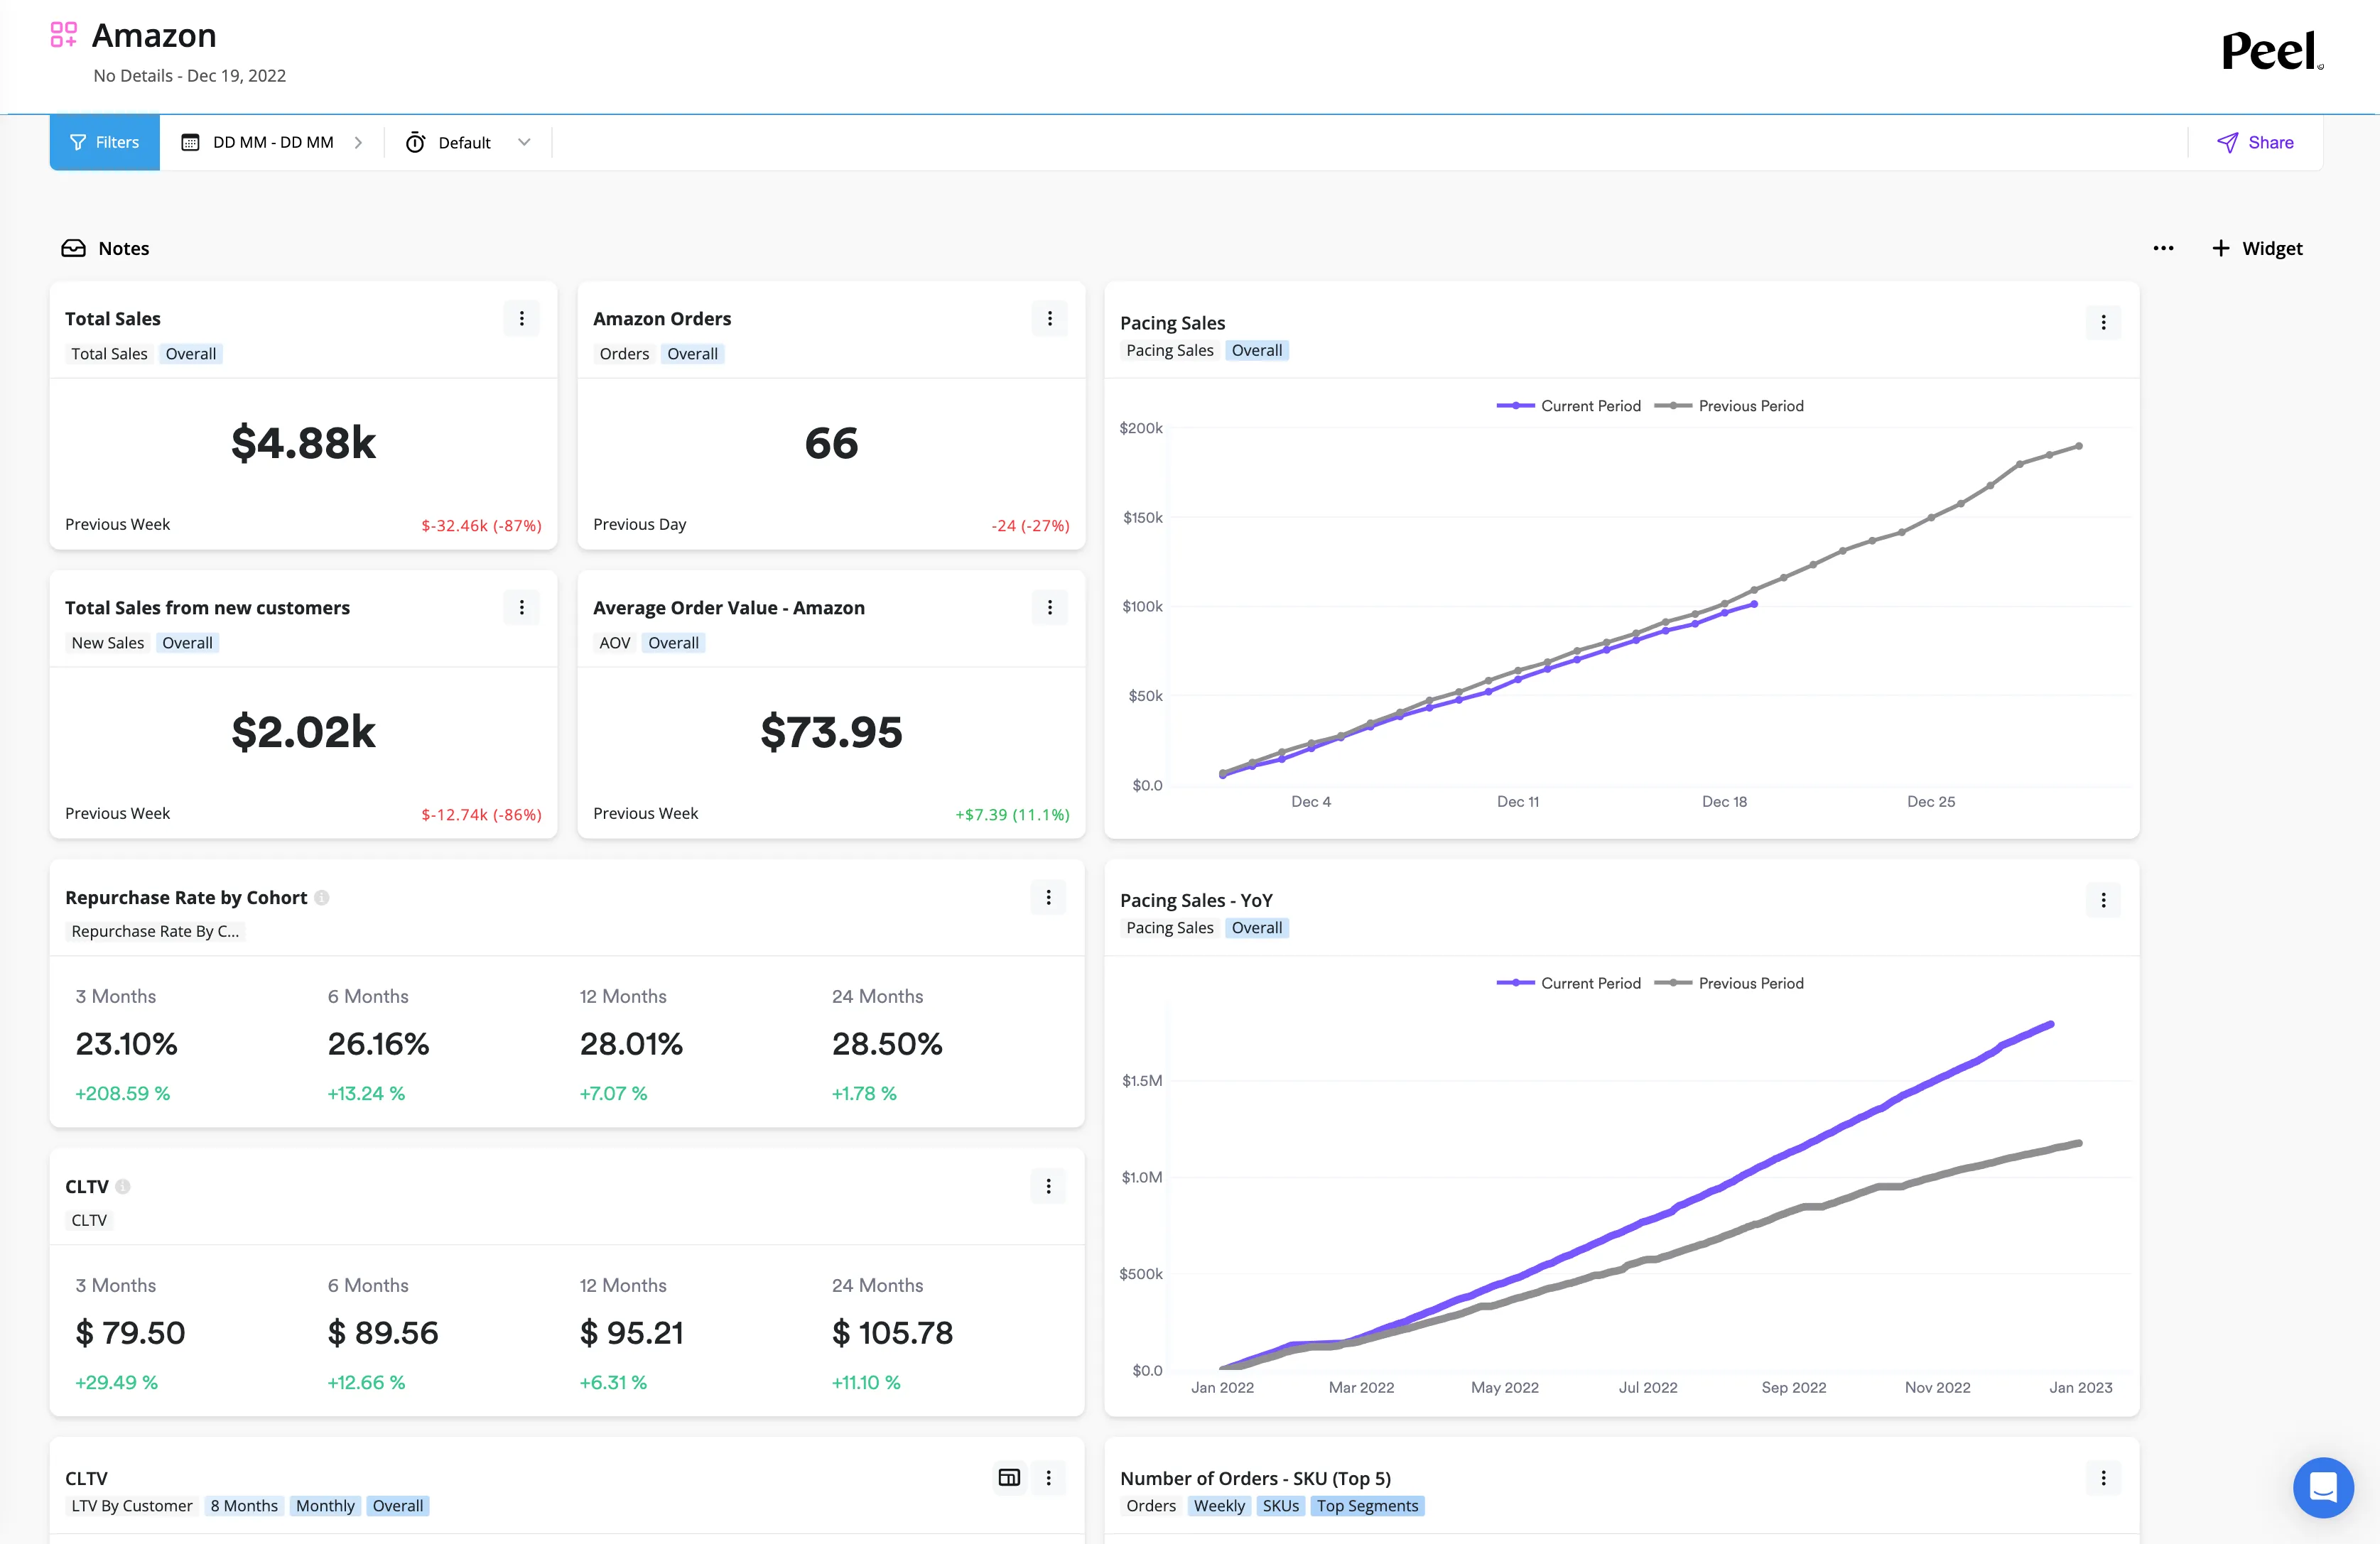This screenshot has height=1544, width=2380.
Task: Click the Pacing Sales - YoY widget title
Action: click(1196, 901)
